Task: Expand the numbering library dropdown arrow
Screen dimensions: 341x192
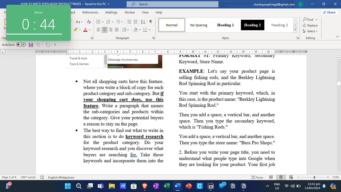Action: pyautogui.click(x=113, y=22)
